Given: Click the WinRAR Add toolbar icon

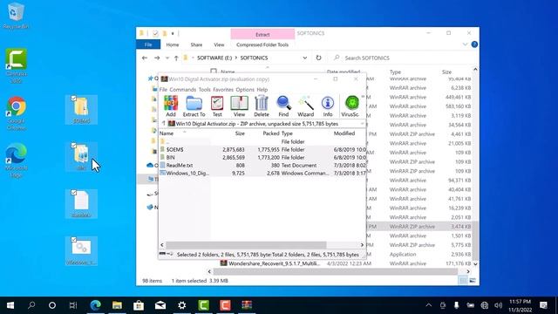Looking at the screenshot, I should 171,106.
